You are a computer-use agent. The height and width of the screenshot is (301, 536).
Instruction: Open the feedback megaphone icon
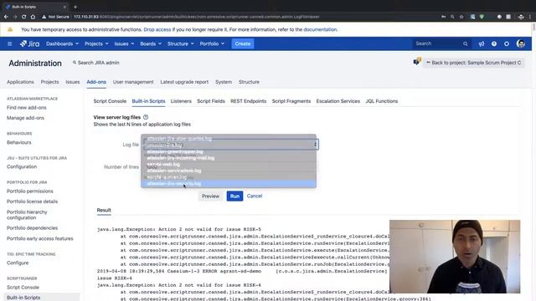click(x=482, y=43)
